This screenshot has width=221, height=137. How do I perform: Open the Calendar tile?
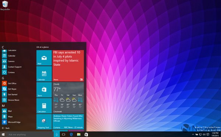click(44, 74)
